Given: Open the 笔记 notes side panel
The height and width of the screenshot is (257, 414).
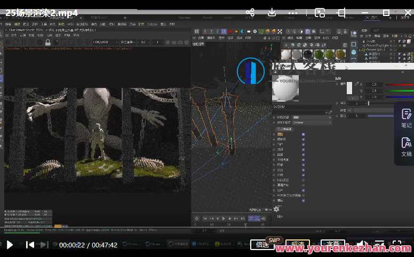Looking at the screenshot, I should point(406,118).
